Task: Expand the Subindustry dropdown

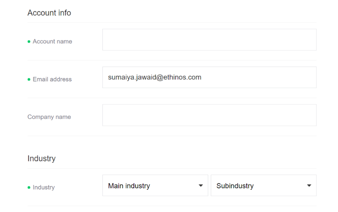Action: tap(263, 185)
